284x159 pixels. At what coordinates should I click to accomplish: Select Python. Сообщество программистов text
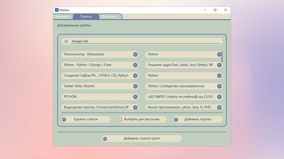176,86
